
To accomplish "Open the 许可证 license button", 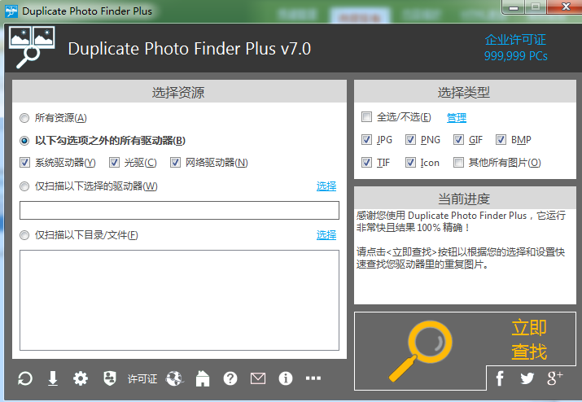I will [x=142, y=378].
